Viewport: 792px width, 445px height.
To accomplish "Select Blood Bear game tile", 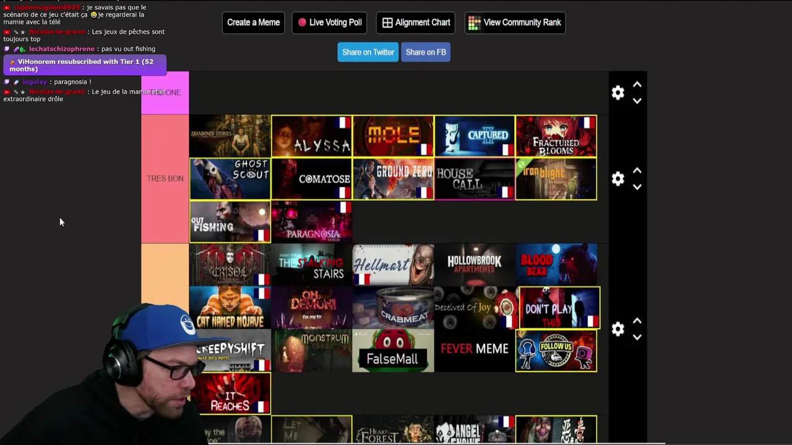I will 556,265.
